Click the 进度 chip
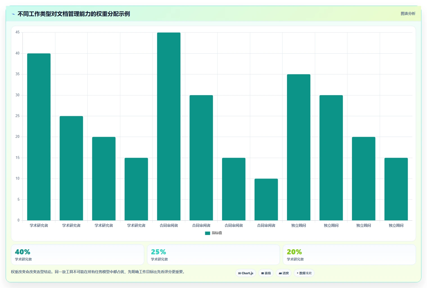 pos(284,273)
